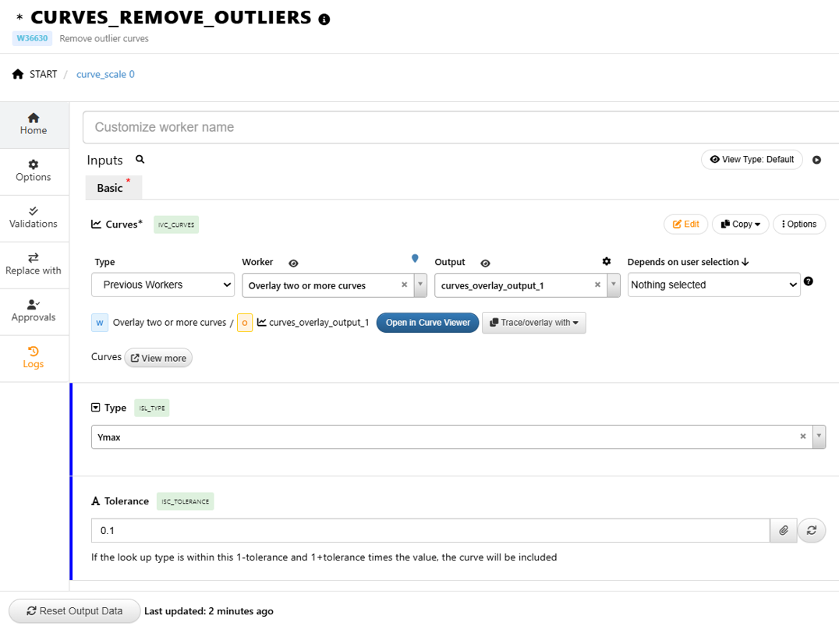This screenshot has width=839, height=626.
Task: Toggle the eye icon next to Worker label
Action: tap(293, 263)
